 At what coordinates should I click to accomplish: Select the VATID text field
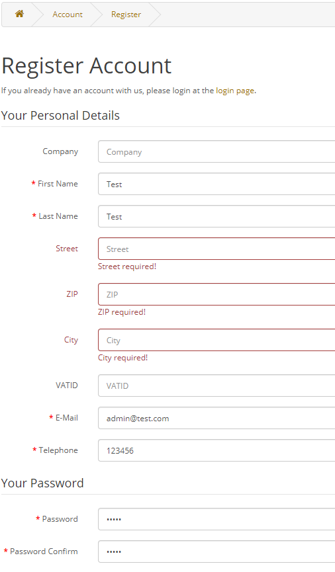(216, 386)
